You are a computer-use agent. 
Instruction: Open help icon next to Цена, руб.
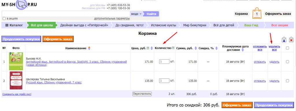(148, 48)
